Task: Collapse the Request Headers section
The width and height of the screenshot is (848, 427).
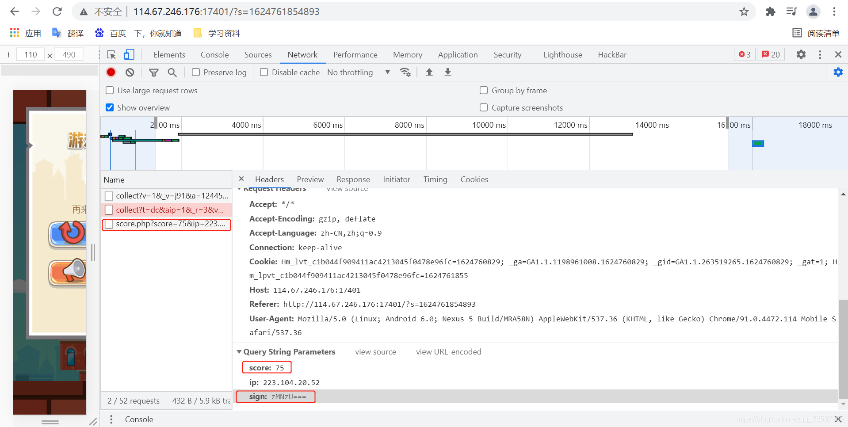Action: click(239, 188)
